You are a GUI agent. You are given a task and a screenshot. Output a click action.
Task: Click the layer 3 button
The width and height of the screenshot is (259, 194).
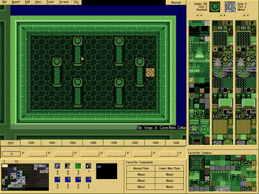point(90,154)
